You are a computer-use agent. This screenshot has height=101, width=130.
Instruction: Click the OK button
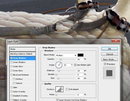109,49
